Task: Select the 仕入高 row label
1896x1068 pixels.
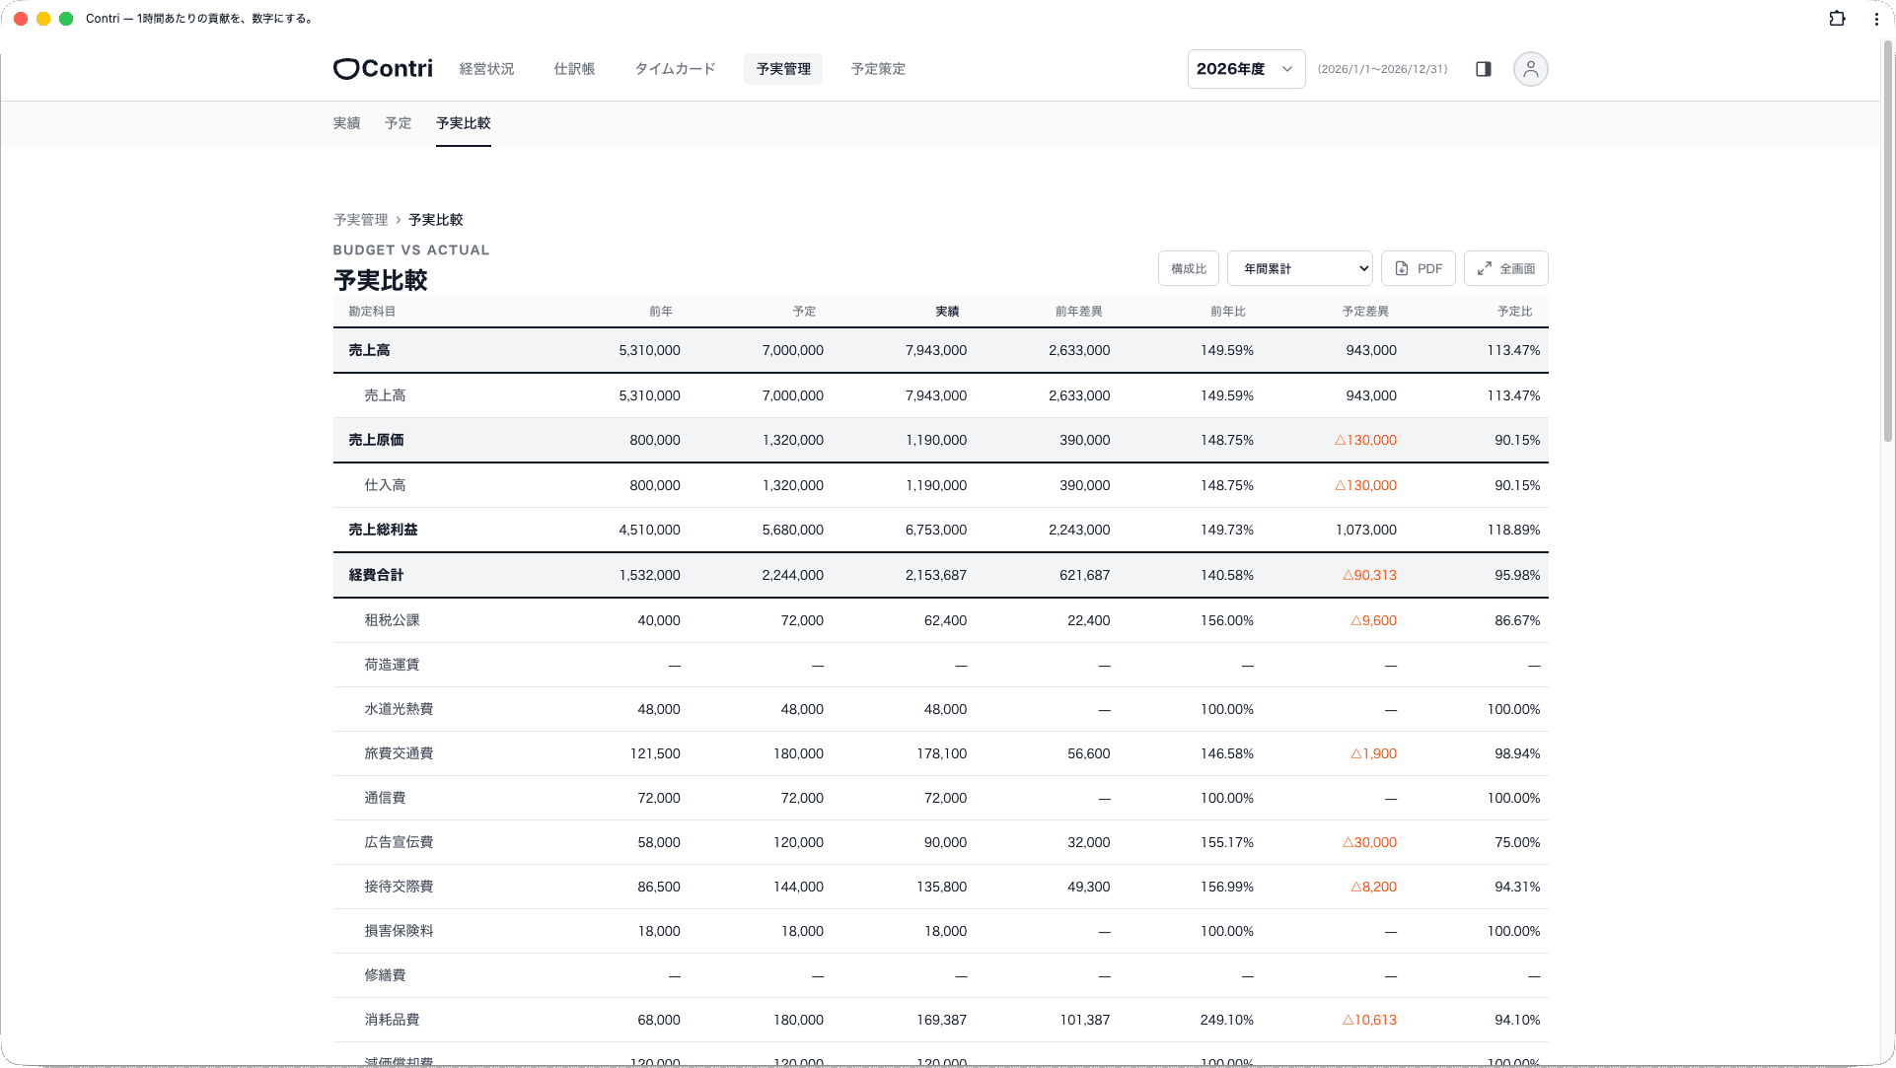Action: coord(385,485)
